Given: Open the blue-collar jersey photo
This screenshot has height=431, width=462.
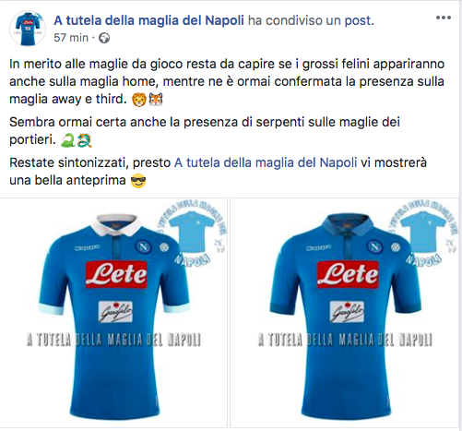Looking at the screenshot, I should point(345,313).
